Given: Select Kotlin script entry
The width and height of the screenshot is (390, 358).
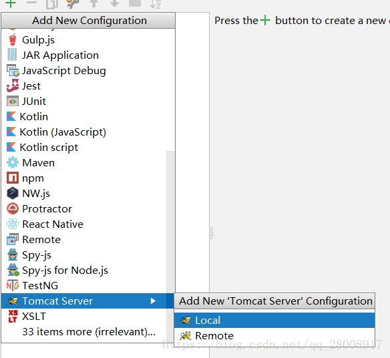Looking at the screenshot, I should point(88,148).
